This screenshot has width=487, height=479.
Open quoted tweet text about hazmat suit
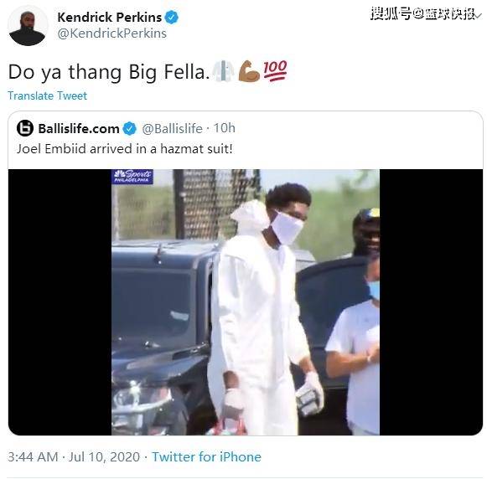click(x=125, y=149)
